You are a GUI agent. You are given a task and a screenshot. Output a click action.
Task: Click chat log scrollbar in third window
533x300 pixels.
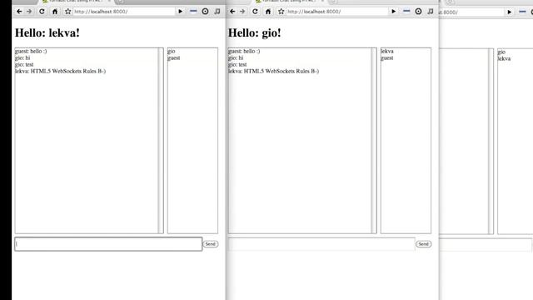click(x=491, y=141)
